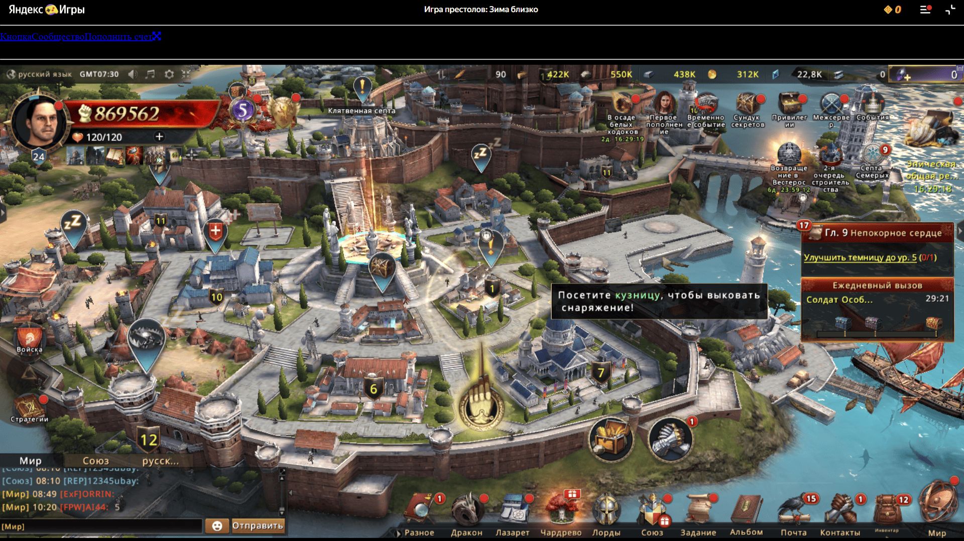This screenshot has width=964, height=541.
Task: Switch to the русск... chat tab
Action: (x=160, y=461)
